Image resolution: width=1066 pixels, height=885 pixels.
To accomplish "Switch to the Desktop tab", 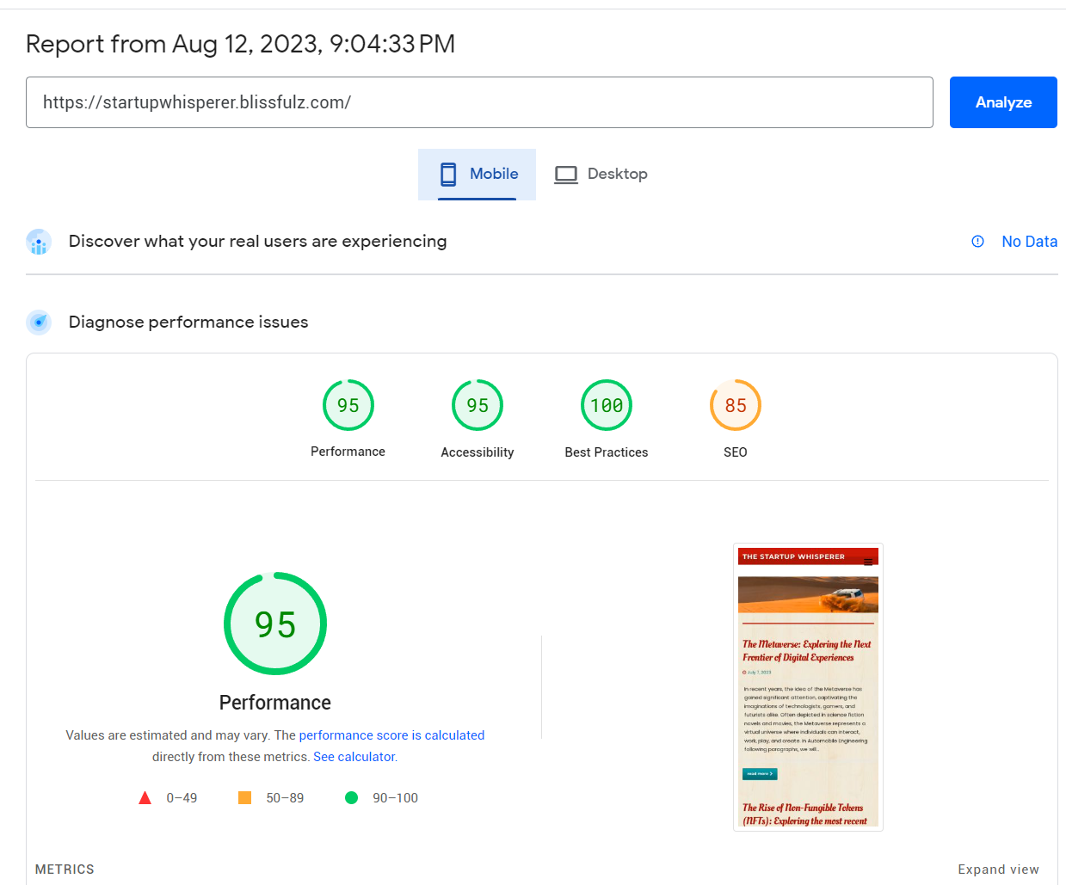I will click(x=601, y=174).
